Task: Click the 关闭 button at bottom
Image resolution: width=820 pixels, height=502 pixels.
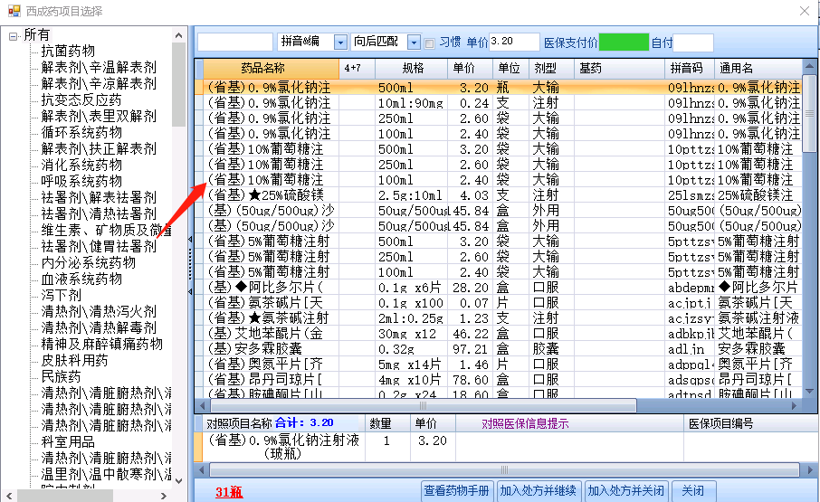Action: coord(693,491)
